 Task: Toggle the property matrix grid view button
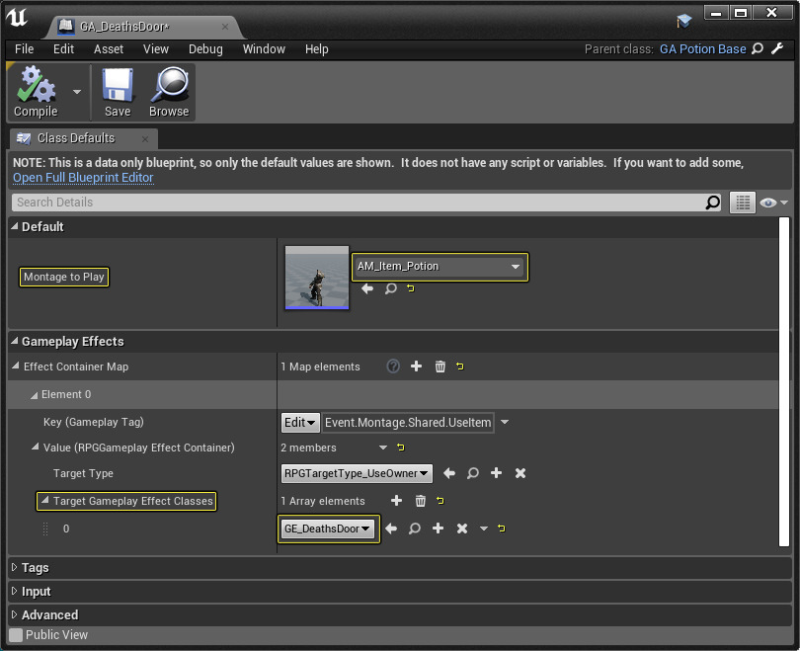pyautogui.click(x=742, y=203)
